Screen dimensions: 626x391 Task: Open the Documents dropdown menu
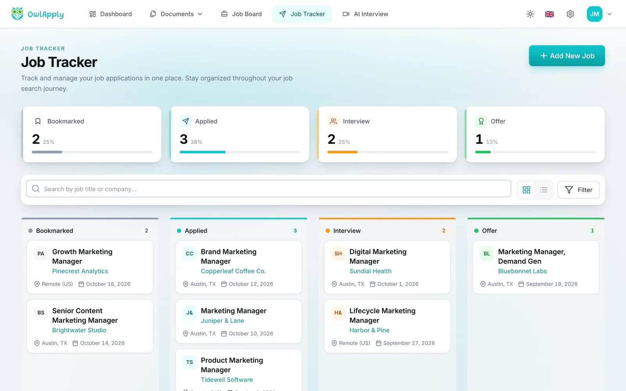pos(176,14)
